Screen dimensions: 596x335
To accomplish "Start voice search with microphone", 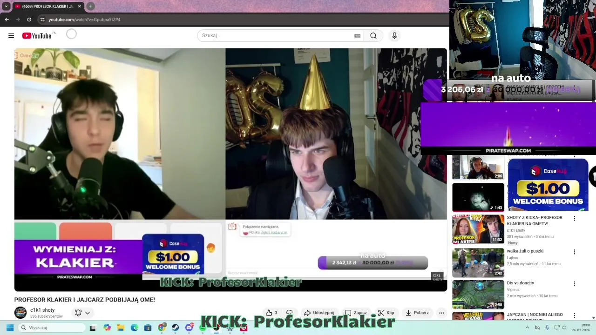I will pyautogui.click(x=394, y=35).
